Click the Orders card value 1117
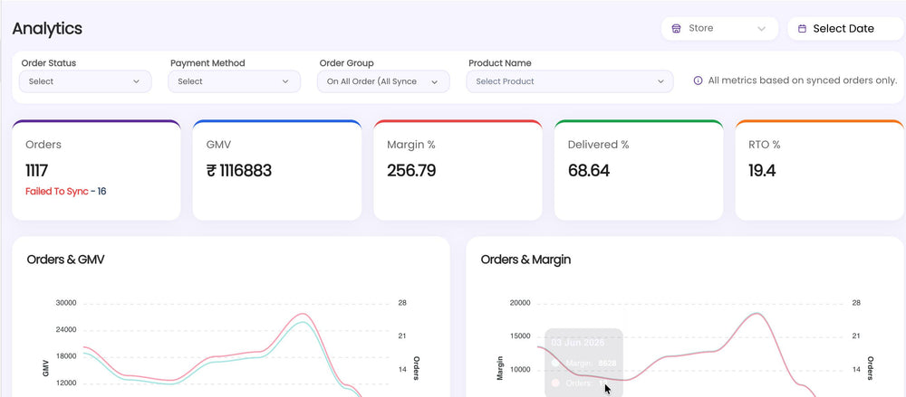The width and height of the screenshot is (906, 397). (x=36, y=170)
